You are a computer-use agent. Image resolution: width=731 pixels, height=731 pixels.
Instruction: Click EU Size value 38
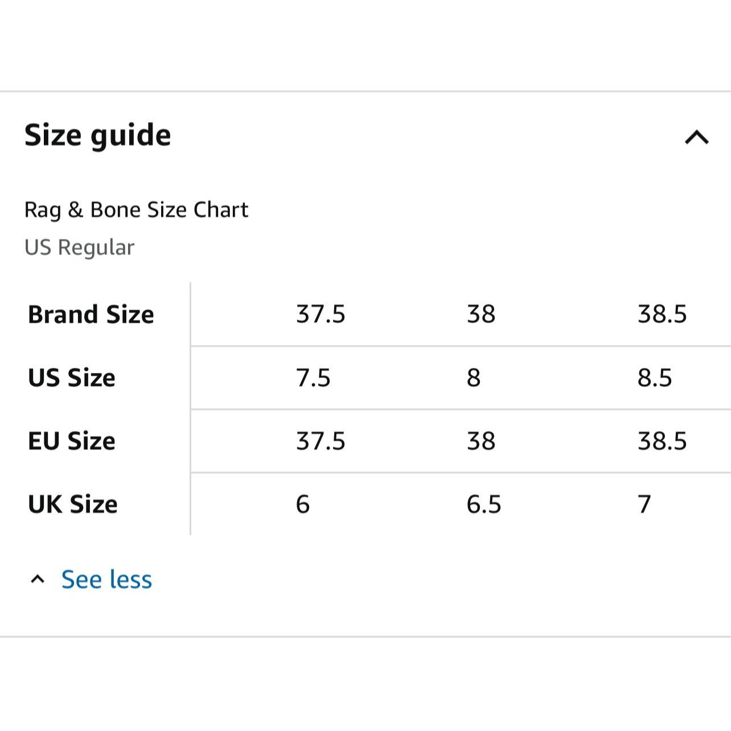[481, 441]
